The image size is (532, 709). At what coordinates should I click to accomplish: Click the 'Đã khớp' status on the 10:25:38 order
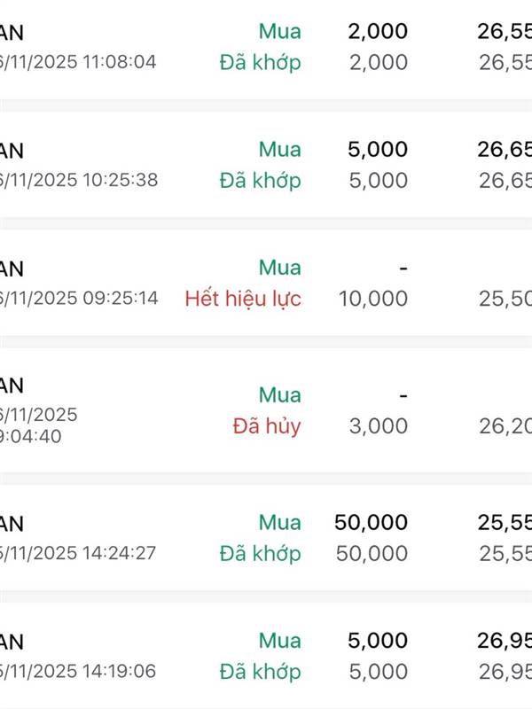[x=259, y=180]
